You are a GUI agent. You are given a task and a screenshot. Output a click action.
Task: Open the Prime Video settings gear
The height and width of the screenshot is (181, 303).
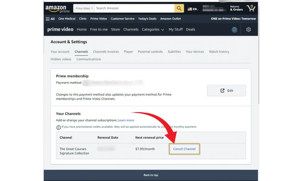(x=248, y=30)
